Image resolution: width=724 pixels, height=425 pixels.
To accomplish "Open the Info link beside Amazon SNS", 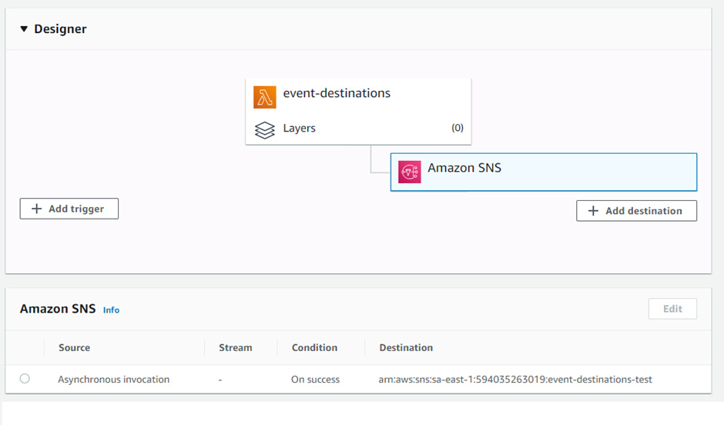I will click(111, 310).
